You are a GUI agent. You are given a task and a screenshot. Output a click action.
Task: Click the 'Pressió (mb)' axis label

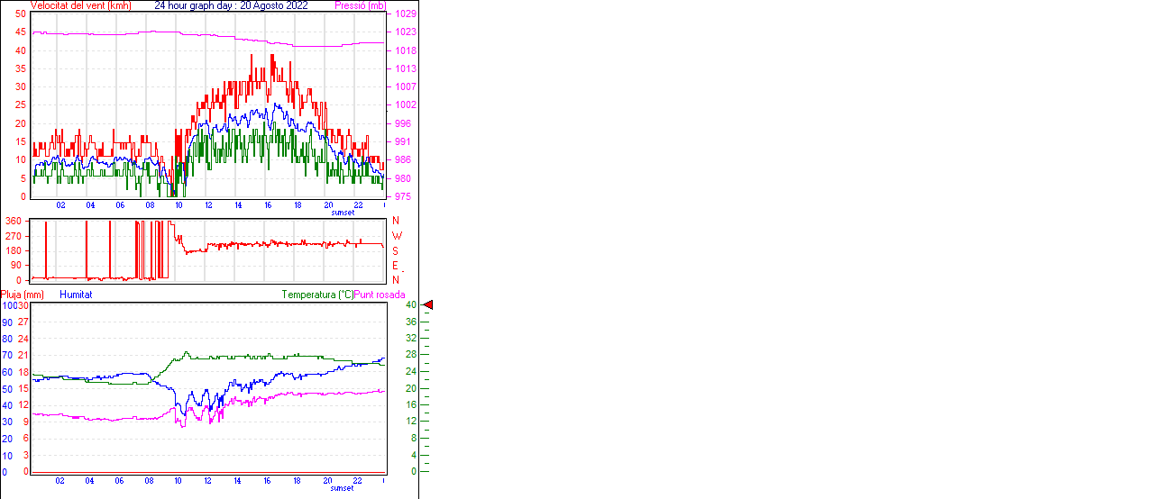tap(360, 5)
